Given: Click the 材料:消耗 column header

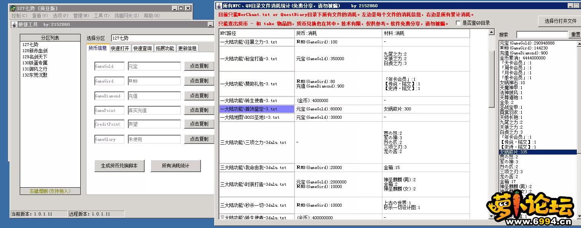Looking at the screenshot, I should pyautogui.click(x=426, y=33).
